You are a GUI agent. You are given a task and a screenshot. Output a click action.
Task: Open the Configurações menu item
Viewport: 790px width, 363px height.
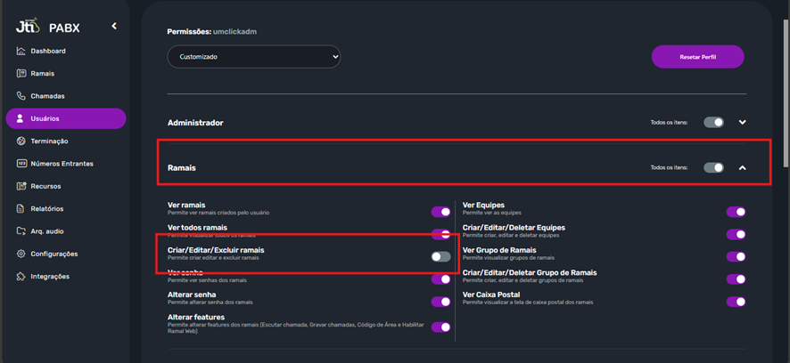[x=53, y=254]
